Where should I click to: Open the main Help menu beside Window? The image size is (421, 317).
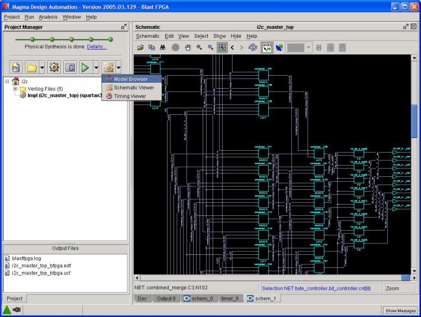click(91, 17)
